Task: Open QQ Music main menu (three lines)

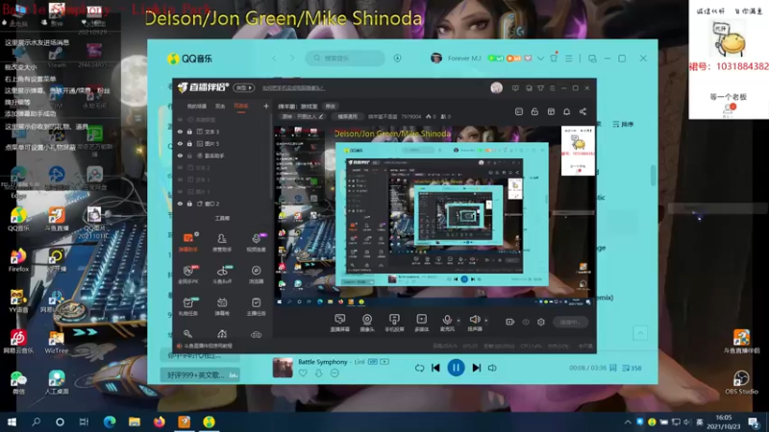Action: [569, 59]
